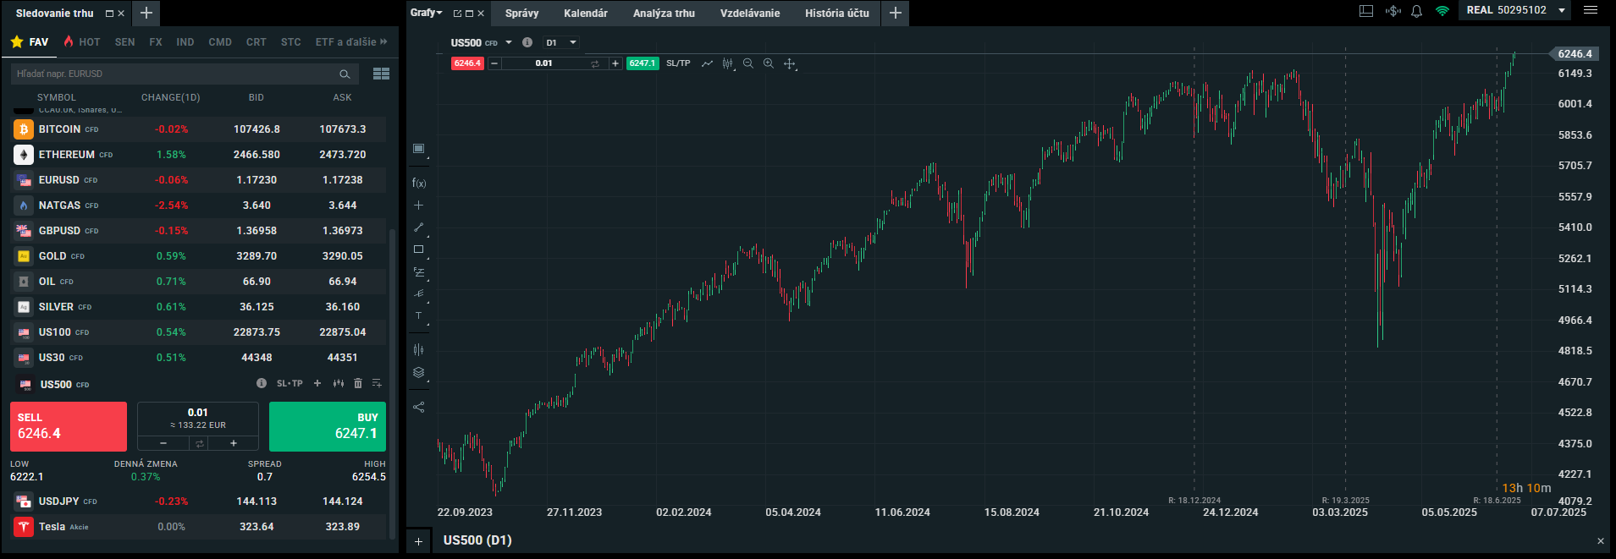The image size is (1616, 559).
Task: Click the chart zoom out magnifier
Action: [748, 63]
